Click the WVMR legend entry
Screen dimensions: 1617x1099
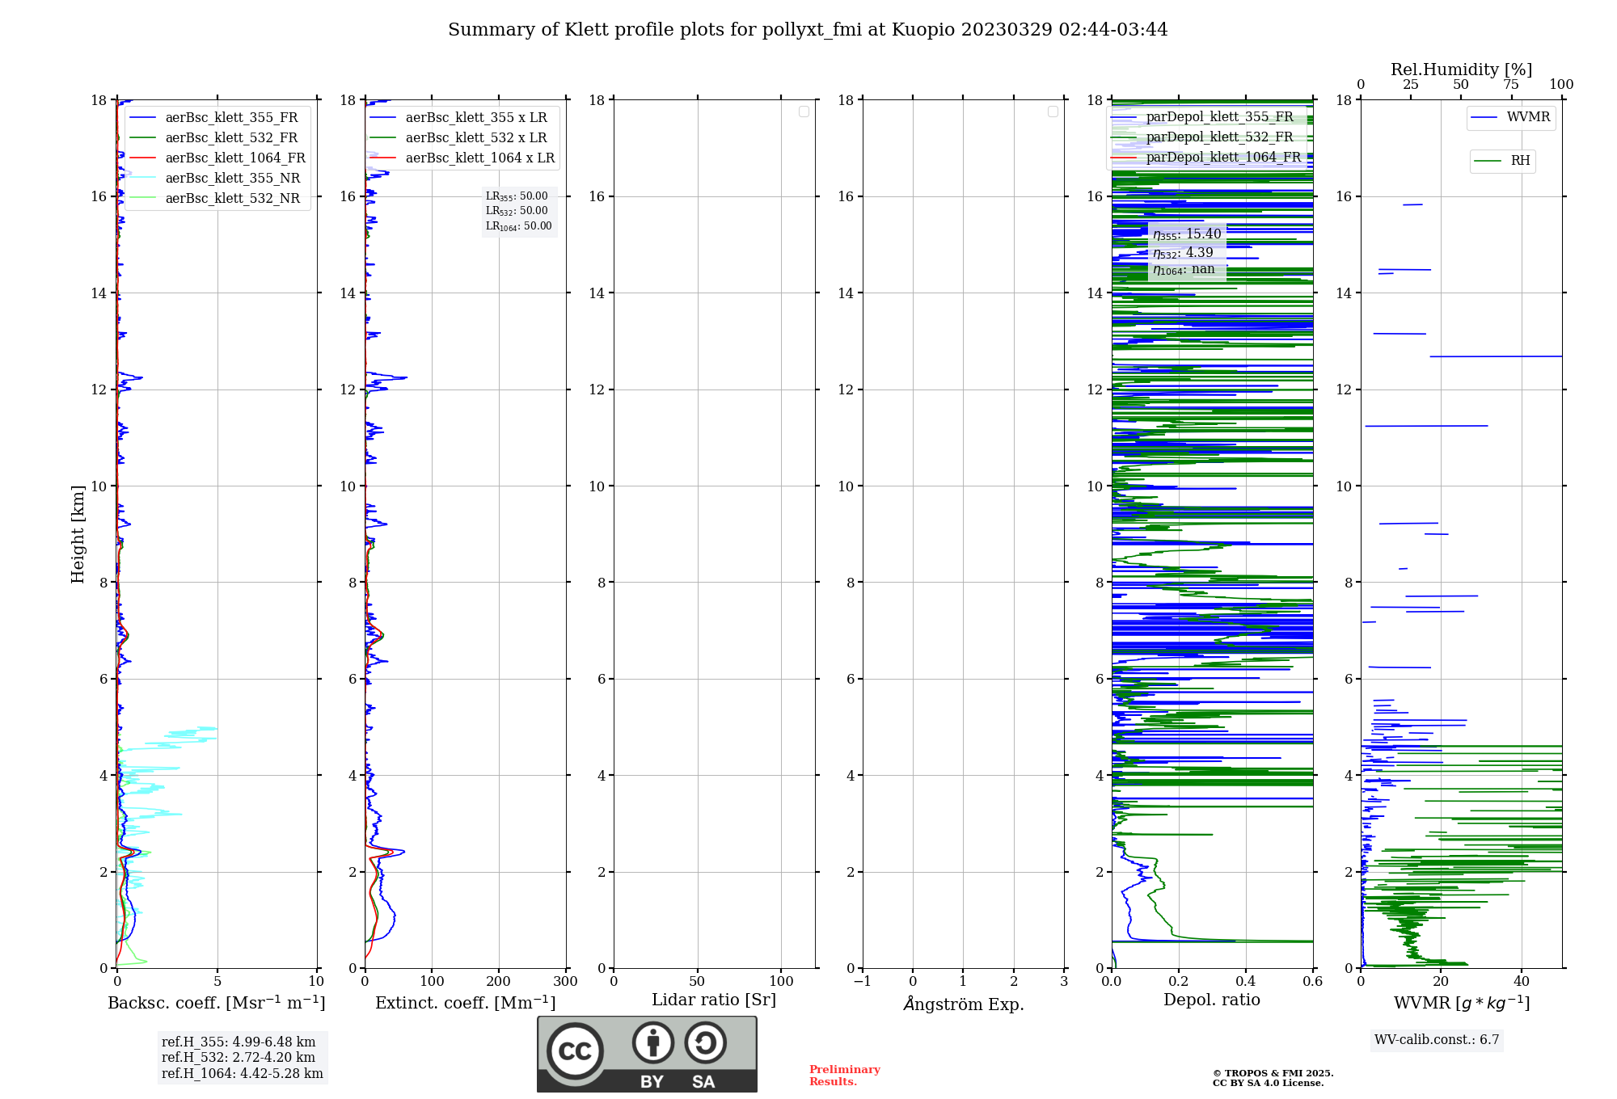1510,117
